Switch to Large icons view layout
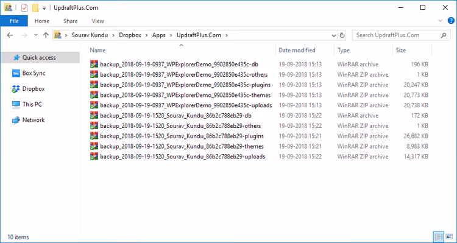The image size is (457, 243). pyautogui.click(x=449, y=236)
